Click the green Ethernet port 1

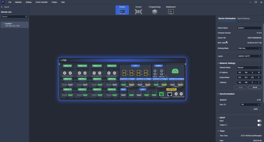161,94
